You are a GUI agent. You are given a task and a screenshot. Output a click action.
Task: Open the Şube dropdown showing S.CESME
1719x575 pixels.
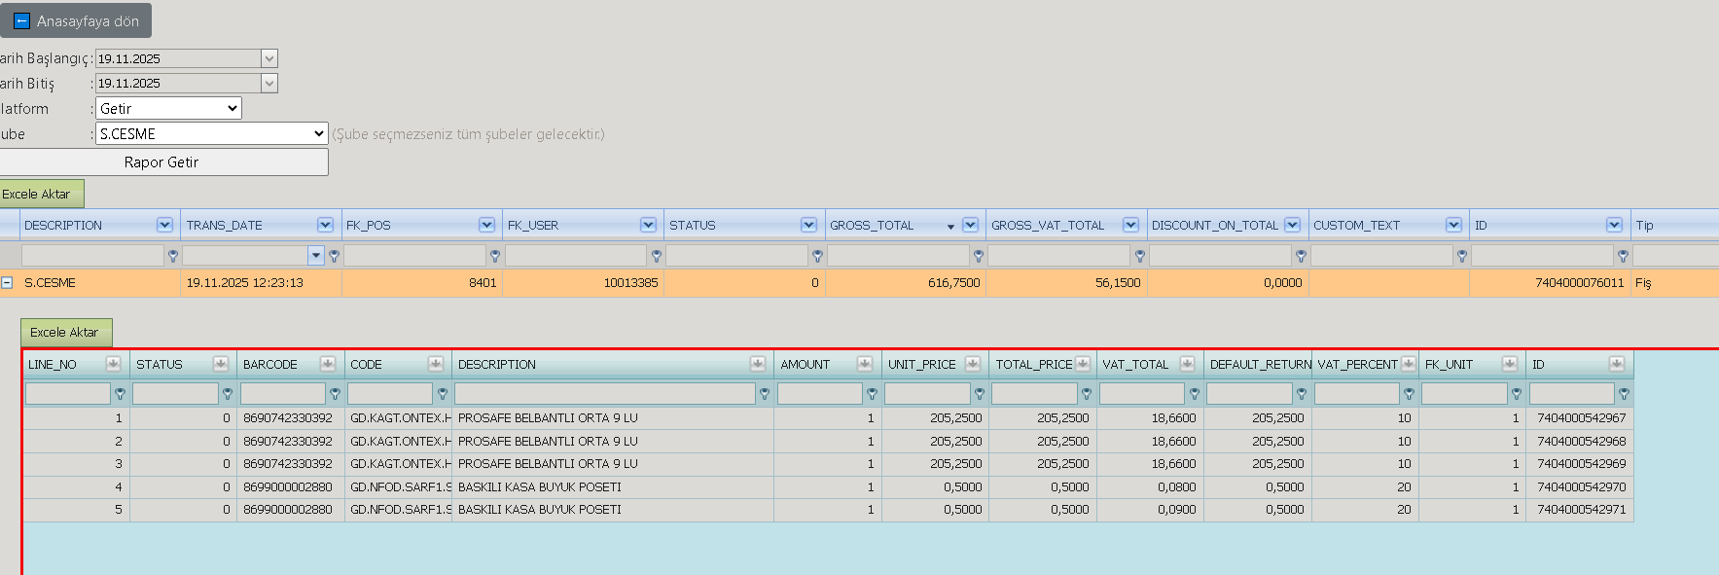pyautogui.click(x=211, y=134)
